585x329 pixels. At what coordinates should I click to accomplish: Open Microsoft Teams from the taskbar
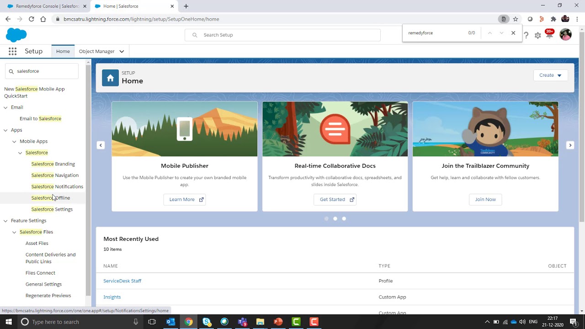(242, 322)
